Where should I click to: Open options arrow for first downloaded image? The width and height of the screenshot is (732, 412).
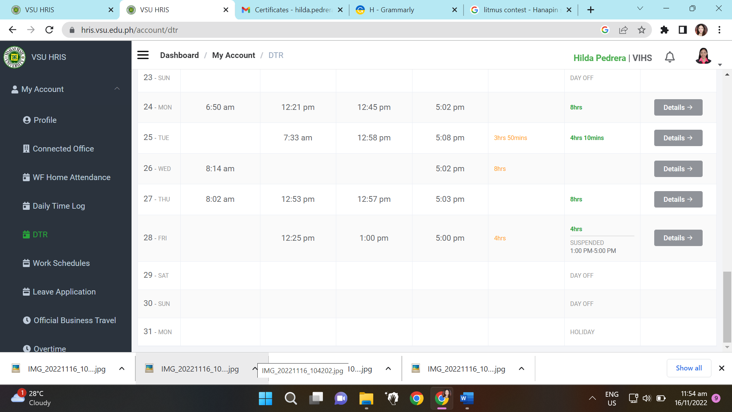pos(122,369)
